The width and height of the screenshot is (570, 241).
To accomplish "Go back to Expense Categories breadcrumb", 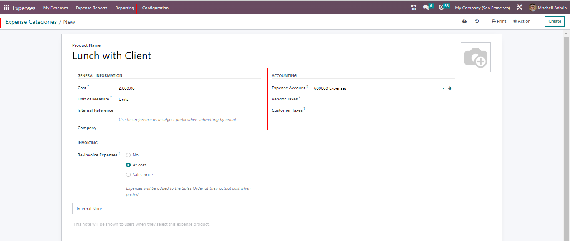I will (x=31, y=22).
